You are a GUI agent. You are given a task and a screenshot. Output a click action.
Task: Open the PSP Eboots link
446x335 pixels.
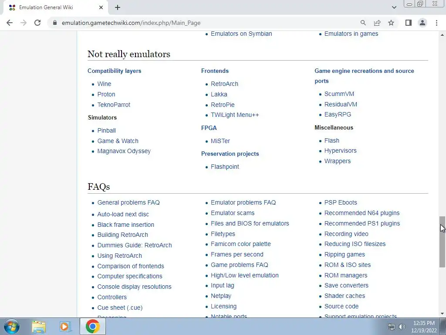point(341,202)
